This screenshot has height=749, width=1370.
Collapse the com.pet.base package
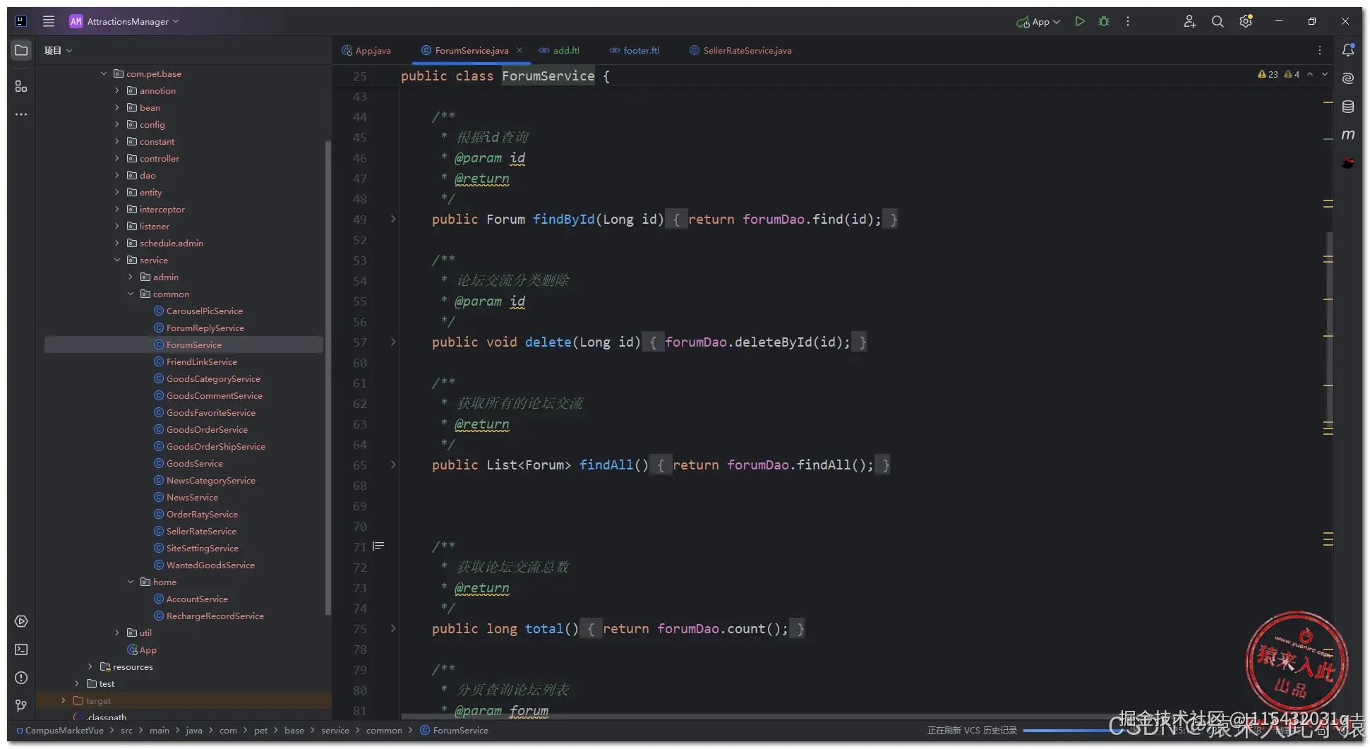104,73
